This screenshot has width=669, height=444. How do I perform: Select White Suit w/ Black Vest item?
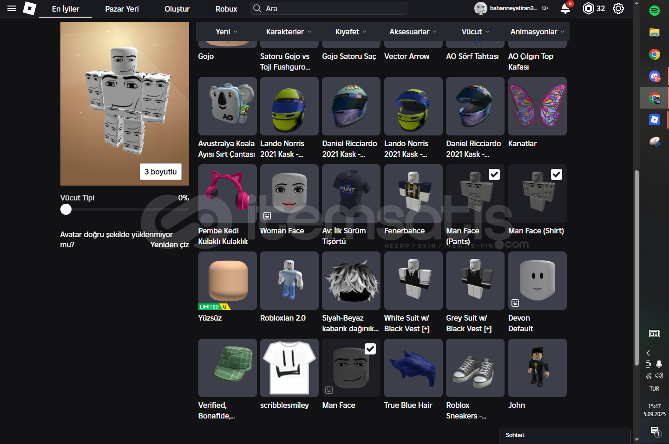point(413,281)
